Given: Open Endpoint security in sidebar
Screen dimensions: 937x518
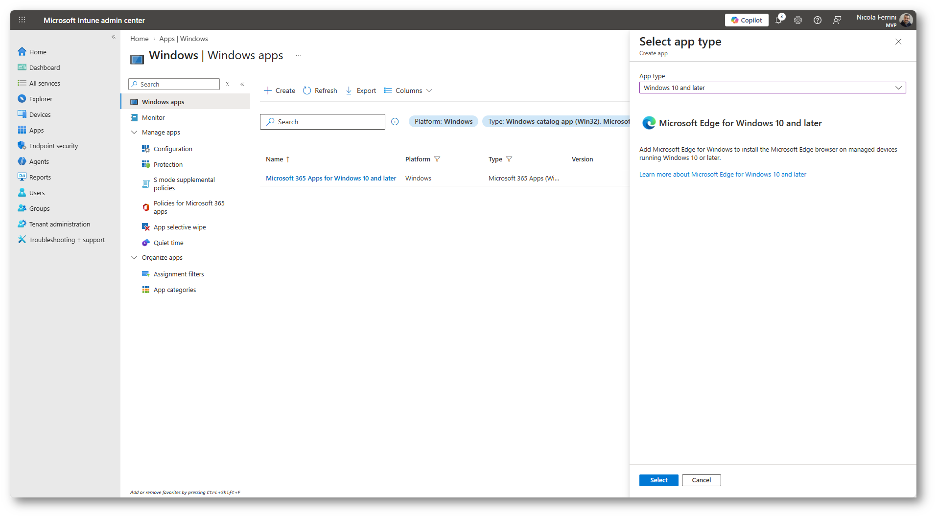Looking at the screenshot, I should pyautogui.click(x=53, y=146).
